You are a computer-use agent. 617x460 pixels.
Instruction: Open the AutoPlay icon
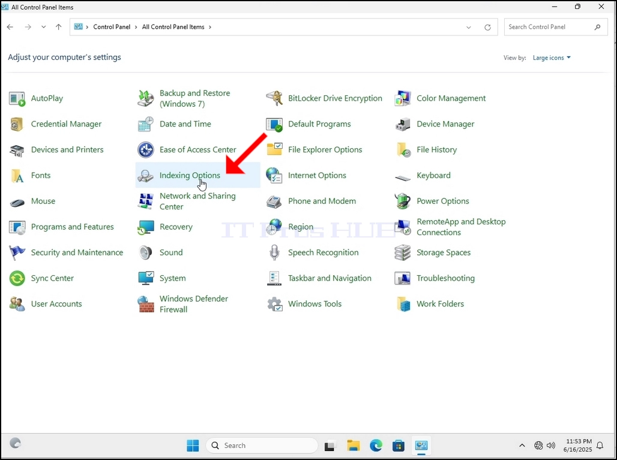click(17, 99)
